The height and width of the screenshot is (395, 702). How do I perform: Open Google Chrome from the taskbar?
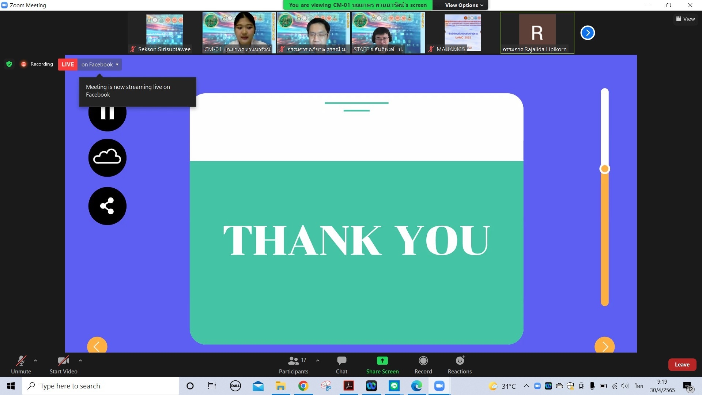[303, 386]
